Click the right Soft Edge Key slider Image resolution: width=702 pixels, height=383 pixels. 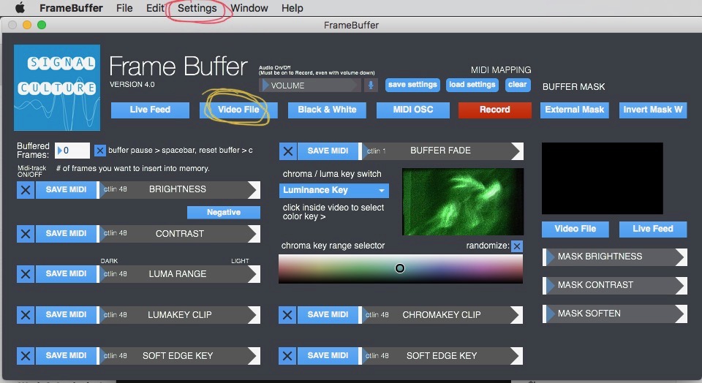[x=442, y=356]
